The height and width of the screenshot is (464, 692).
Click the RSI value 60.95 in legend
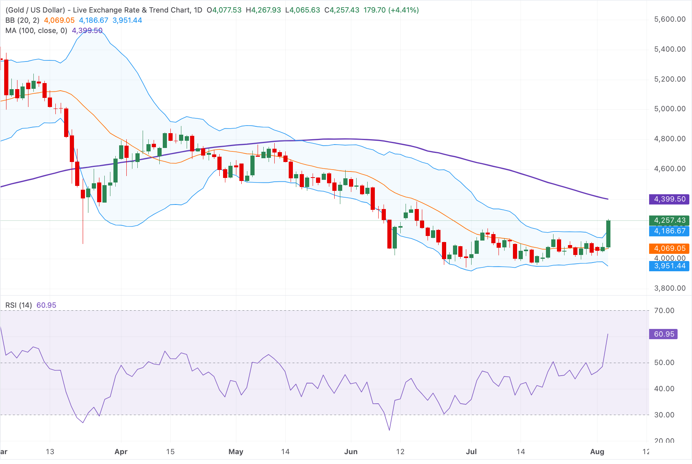(x=46, y=305)
